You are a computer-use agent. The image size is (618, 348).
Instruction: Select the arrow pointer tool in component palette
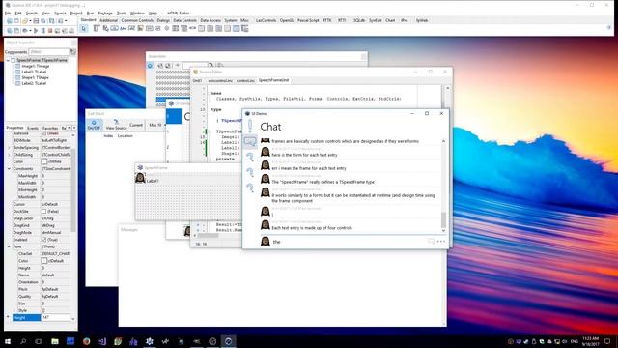click(x=83, y=29)
